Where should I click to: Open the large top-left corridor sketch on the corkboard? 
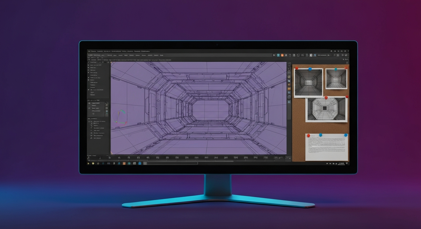[309, 83]
